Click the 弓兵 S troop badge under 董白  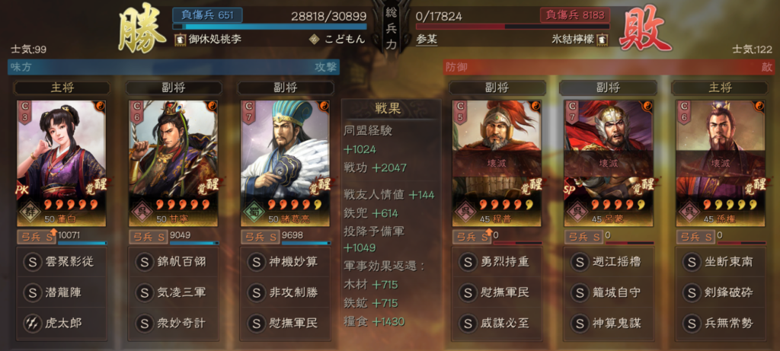(x=37, y=237)
